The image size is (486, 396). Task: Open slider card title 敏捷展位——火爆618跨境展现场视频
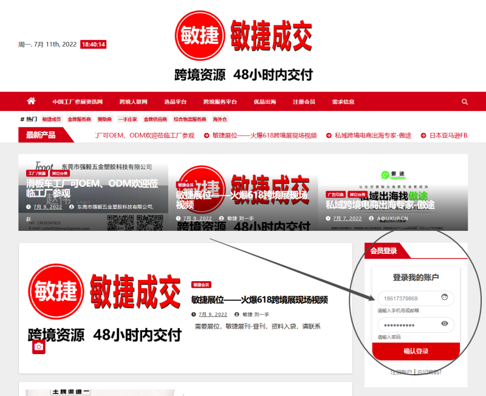click(242, 200)
